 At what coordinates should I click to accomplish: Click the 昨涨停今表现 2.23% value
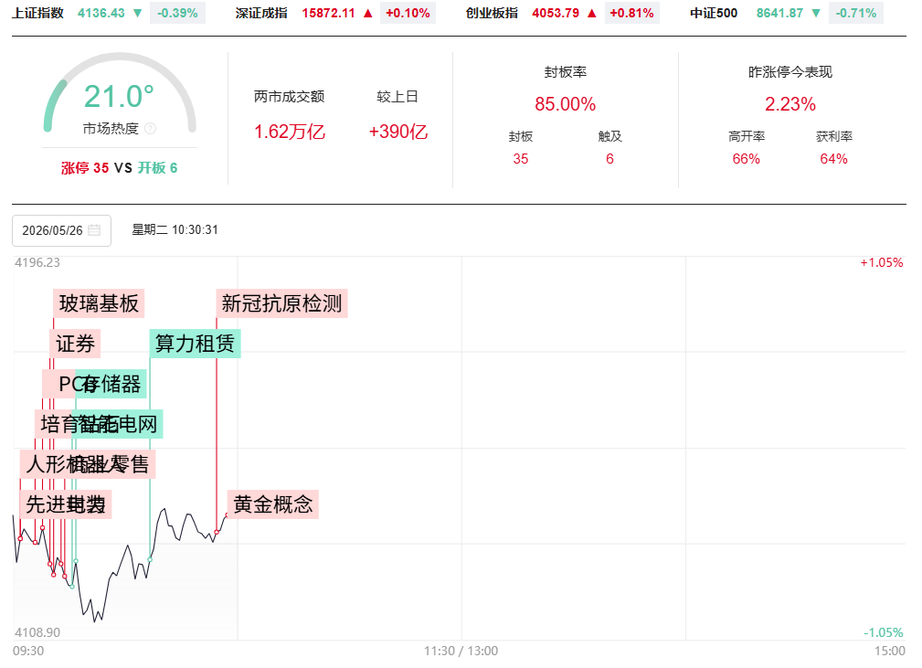point(790,104)
